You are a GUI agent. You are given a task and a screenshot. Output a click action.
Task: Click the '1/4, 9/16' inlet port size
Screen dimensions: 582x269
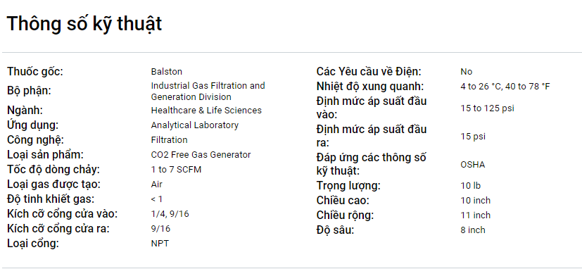(170, 214)
